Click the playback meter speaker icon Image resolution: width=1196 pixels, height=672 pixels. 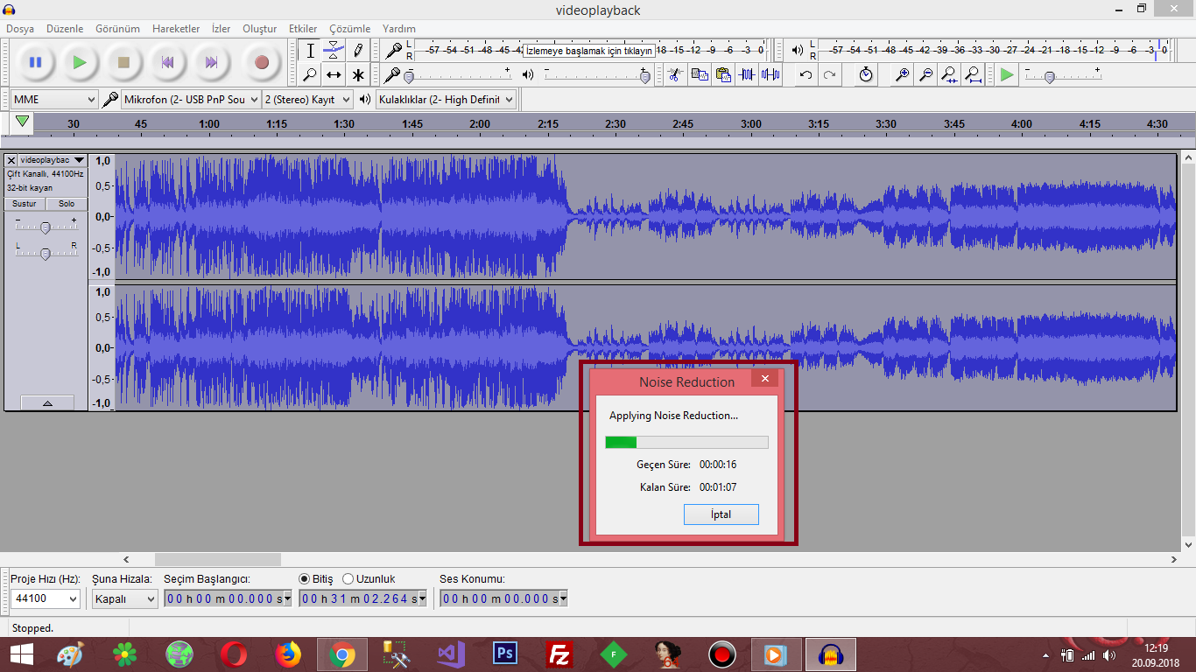point(797,50)
